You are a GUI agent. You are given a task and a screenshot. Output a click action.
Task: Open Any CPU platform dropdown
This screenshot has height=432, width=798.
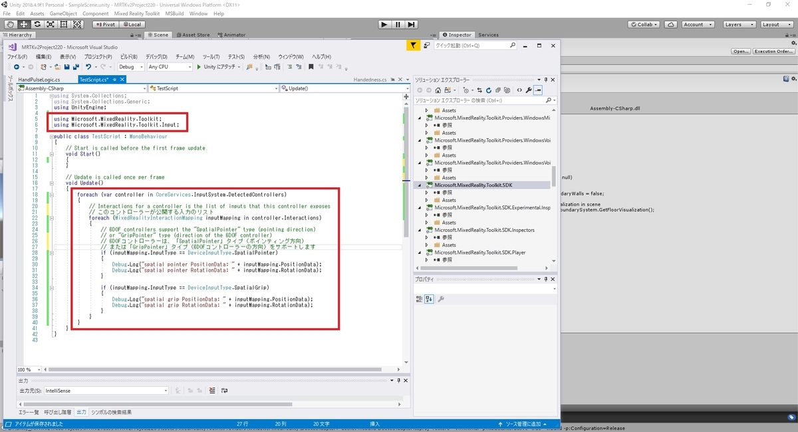169,66
